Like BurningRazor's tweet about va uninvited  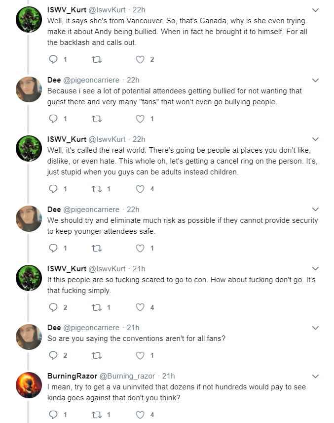tap(140, 415)
